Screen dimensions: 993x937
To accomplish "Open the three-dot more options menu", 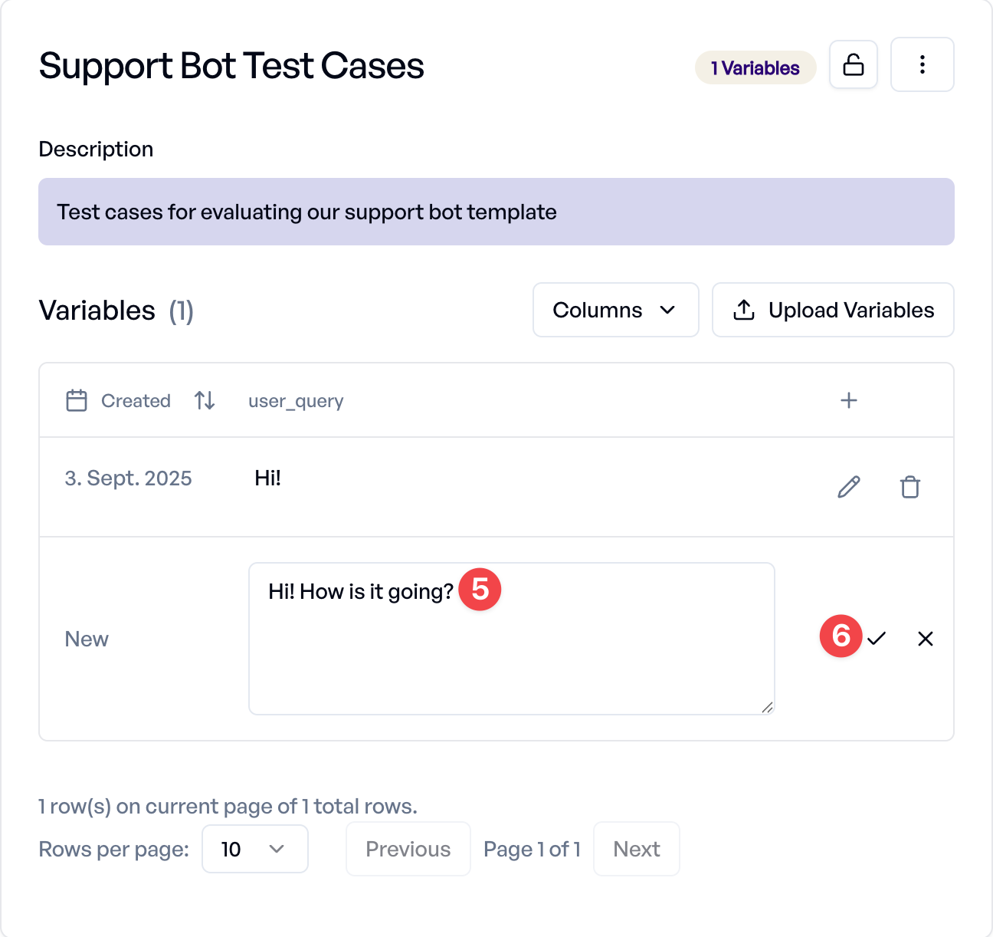I will click(x=923, y=64).
